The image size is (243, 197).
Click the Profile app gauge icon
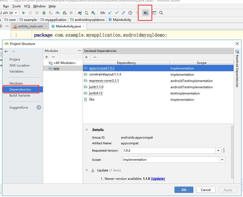point(58,13)
